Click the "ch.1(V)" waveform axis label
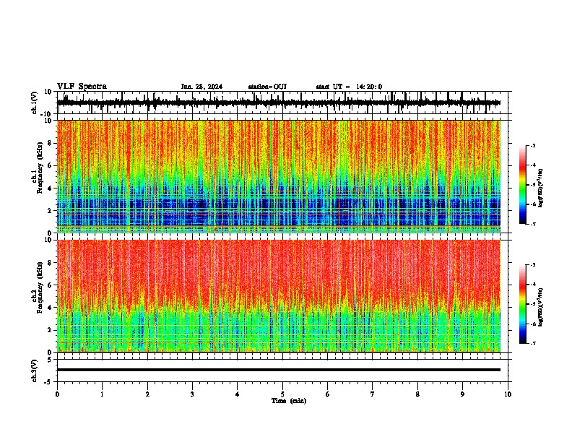This screenshot has height=442, width=572. coord(35,103)
